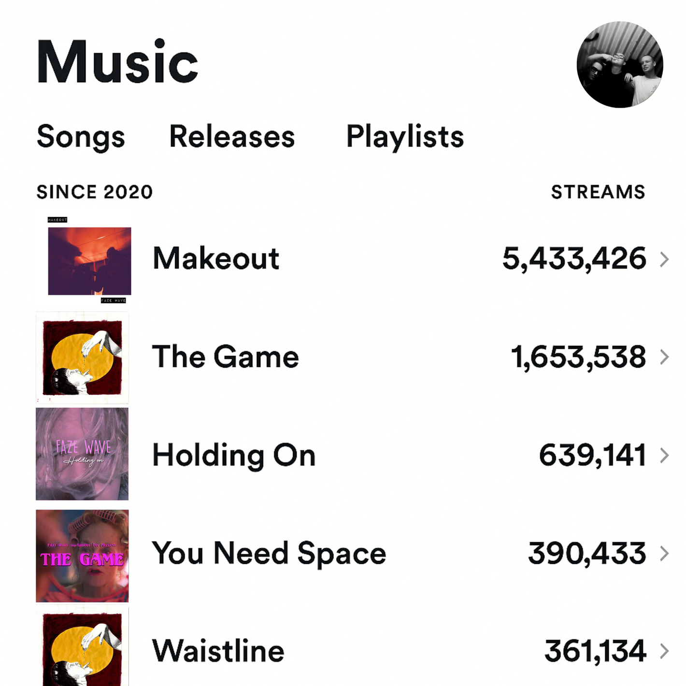
Task: Expand details chevron for The Game
Action: click(x=665, y=357)
